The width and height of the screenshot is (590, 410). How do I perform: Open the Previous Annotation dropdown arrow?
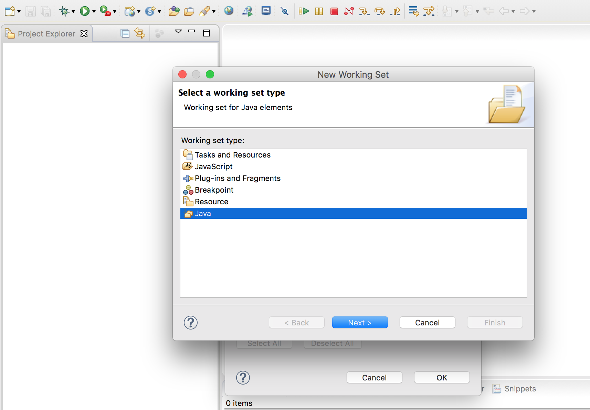point(477,12)
